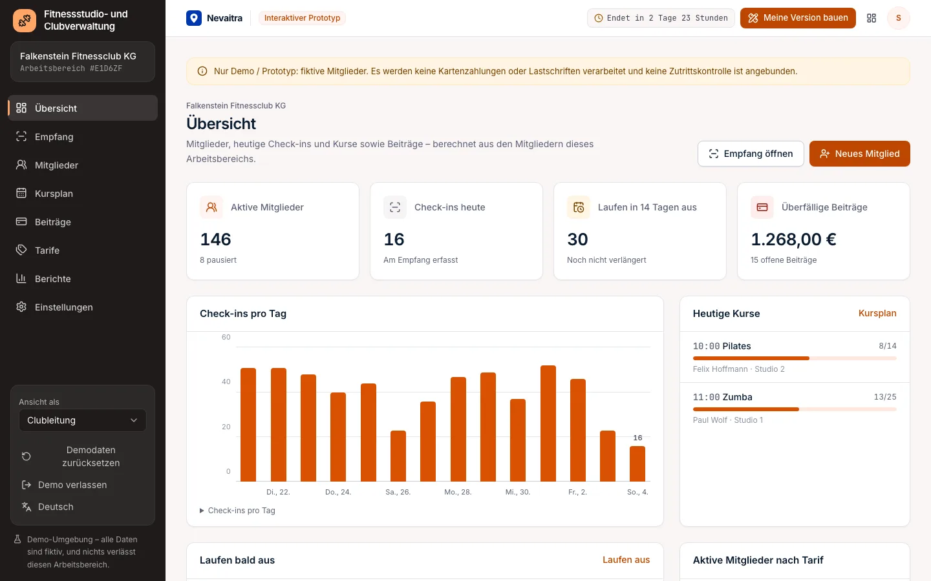This screenshot has width=931, height=581.
Task: Open the Ansicht als Clubleitung dropdown
Action: [83, 420]
